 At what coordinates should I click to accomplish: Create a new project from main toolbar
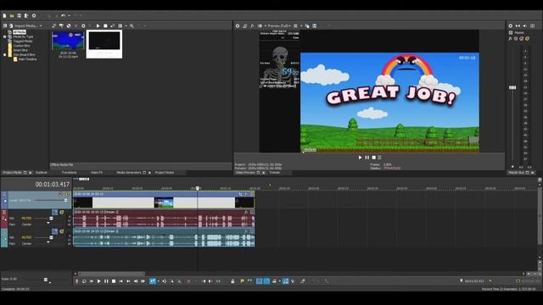tap(4, 15)
